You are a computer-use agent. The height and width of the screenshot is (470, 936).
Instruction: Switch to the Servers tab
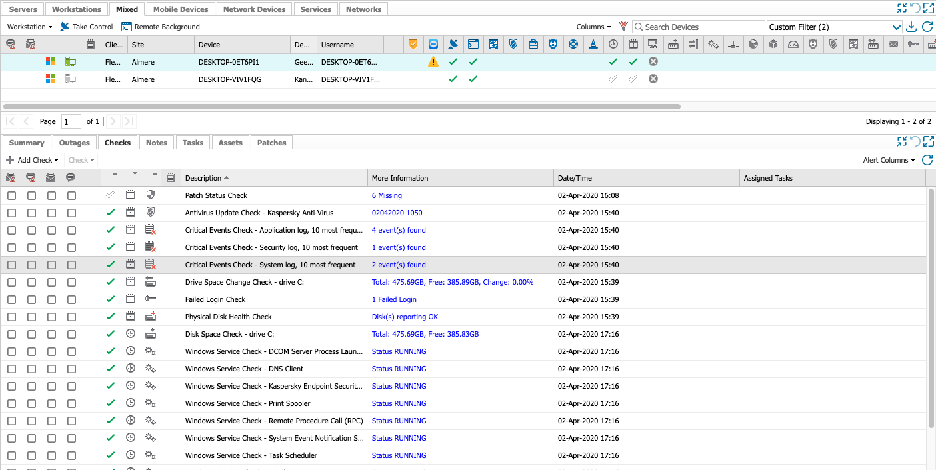click(x=23, y=9)
